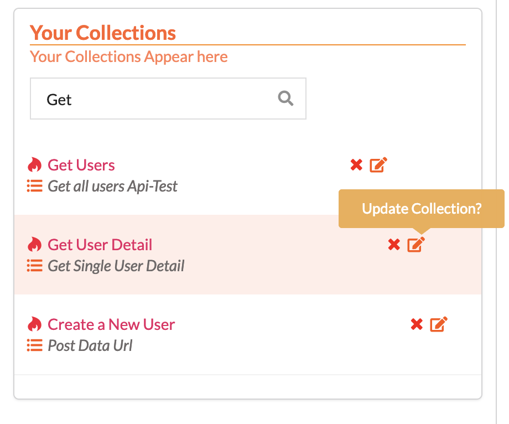Click the flame icon beside Get Users

tap(34, 164)
